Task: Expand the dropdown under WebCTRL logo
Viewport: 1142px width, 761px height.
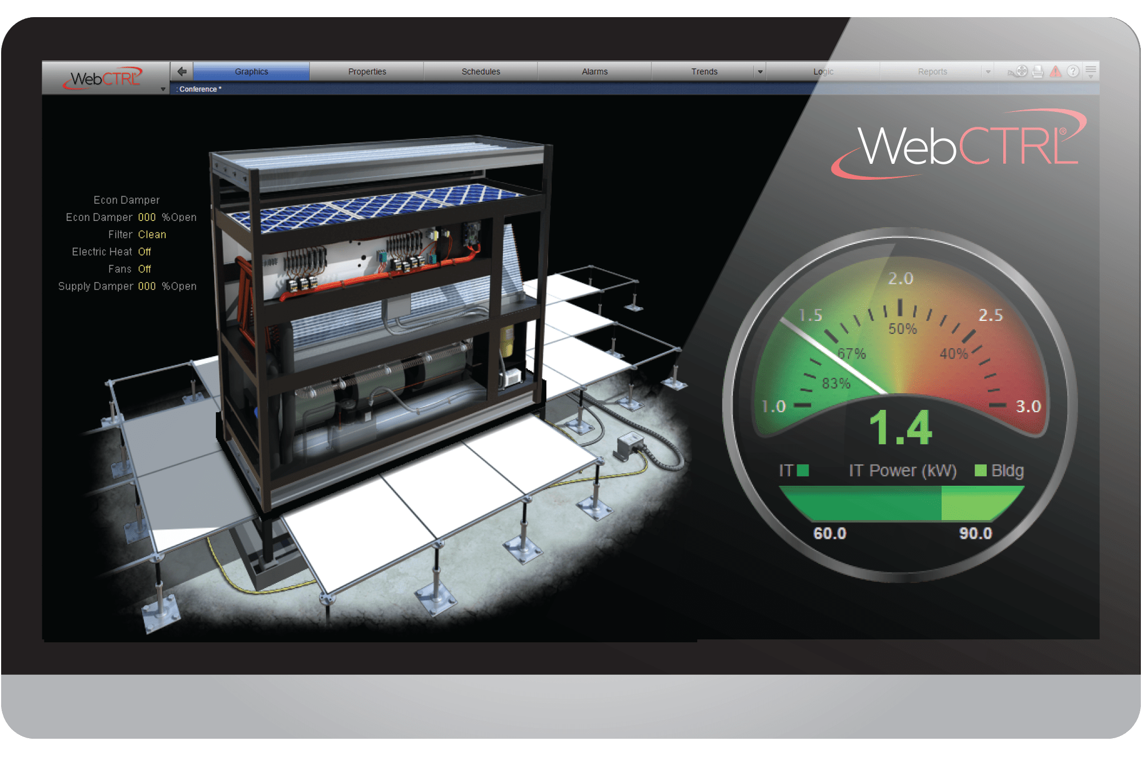Action: (163, 89)
